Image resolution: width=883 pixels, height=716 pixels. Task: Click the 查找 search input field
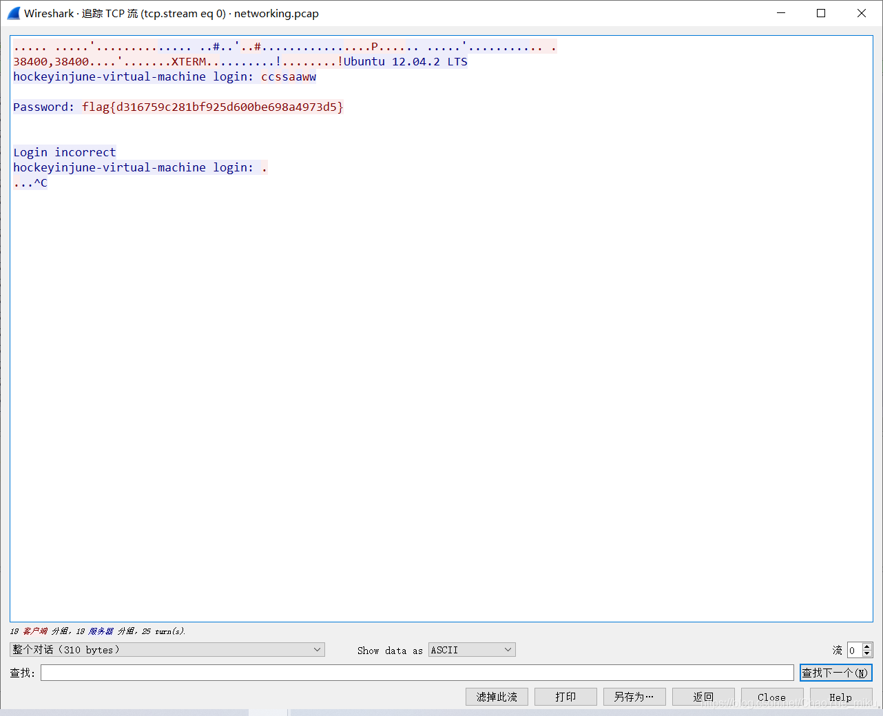[413, 672]
